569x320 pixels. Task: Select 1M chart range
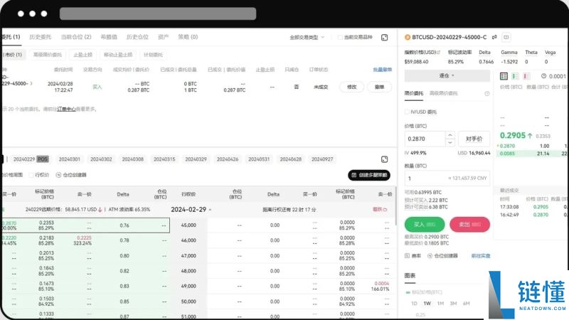click(440, 304)
